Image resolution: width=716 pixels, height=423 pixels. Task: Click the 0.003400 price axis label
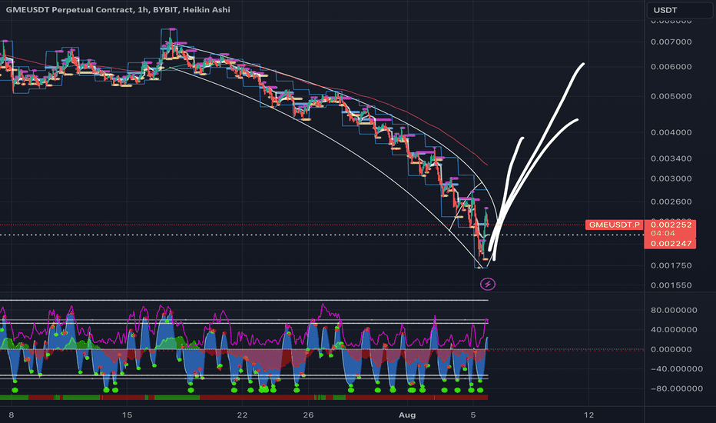pyautogui.click(x=671, y=158)
